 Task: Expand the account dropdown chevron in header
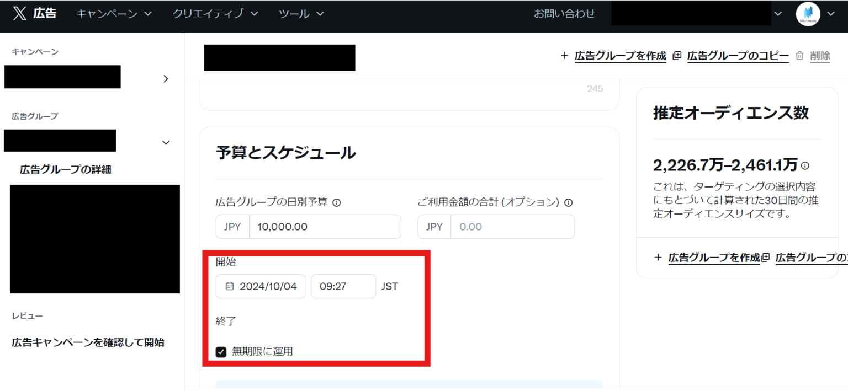click(778, 14)
